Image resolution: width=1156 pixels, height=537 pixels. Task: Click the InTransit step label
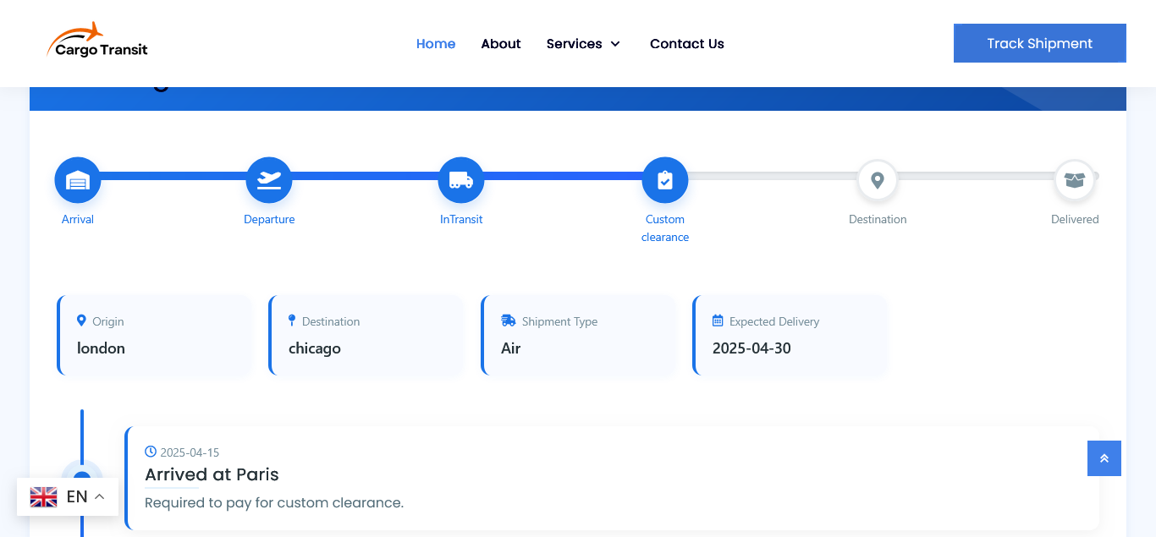tap(461, 219)
